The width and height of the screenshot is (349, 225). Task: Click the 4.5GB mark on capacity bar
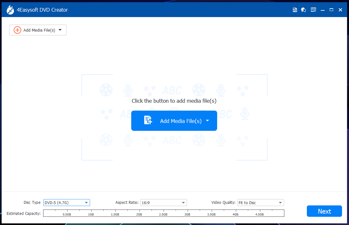[x=260, y=214]
